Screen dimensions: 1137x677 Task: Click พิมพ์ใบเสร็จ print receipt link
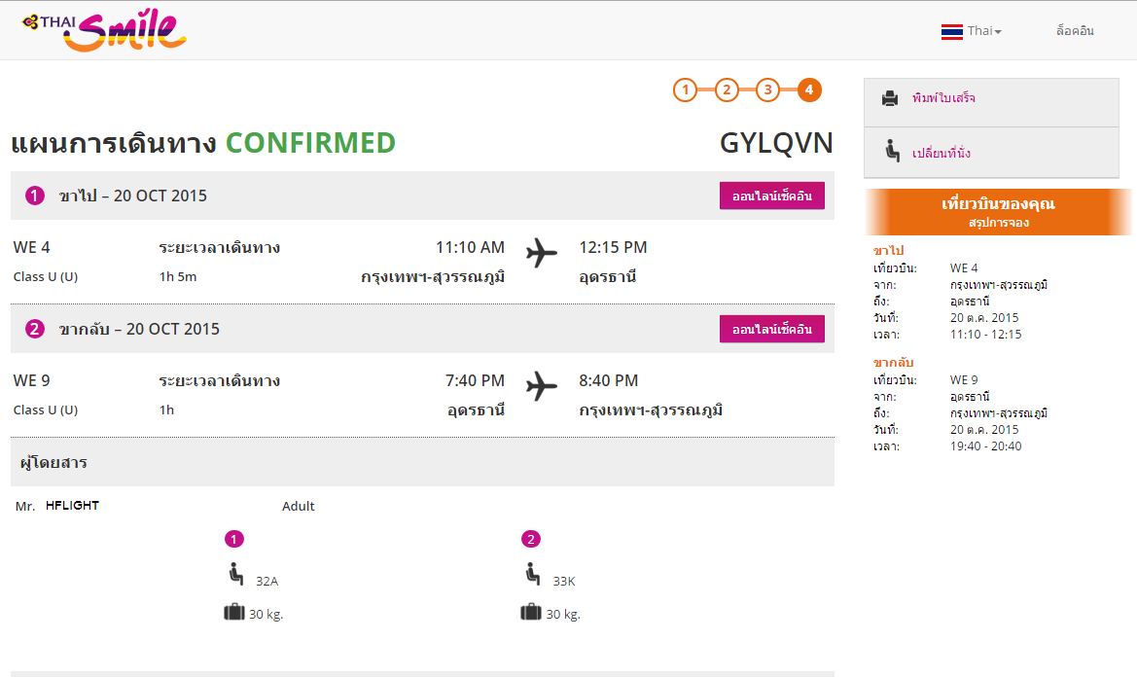point(943,98)
